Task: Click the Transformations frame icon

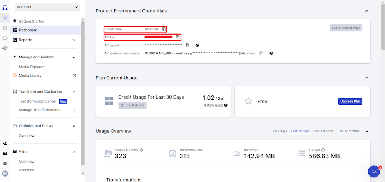Action: click(172, 153)
